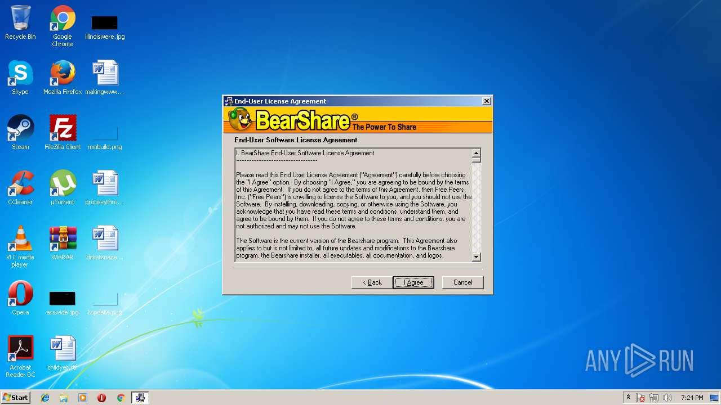Open the CCleaner desktop shortcut
721x405 pixels.
[20, 188]
